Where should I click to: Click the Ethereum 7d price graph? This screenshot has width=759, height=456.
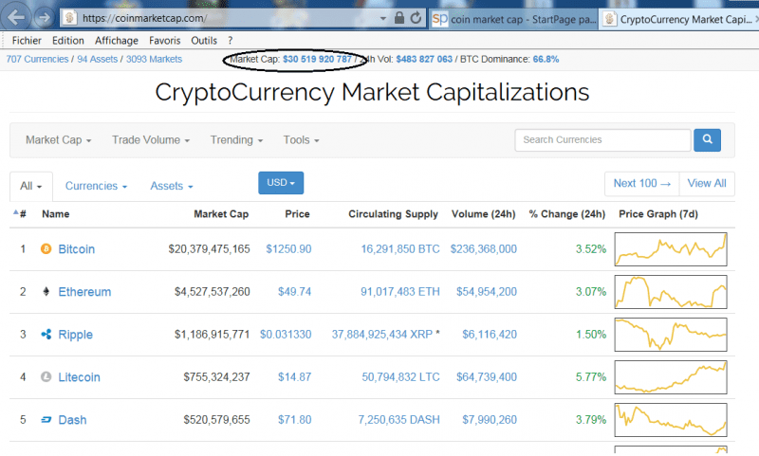click(671, 292)
